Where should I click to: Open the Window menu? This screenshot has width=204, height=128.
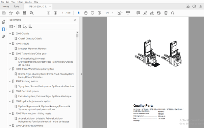click(29, 2)
